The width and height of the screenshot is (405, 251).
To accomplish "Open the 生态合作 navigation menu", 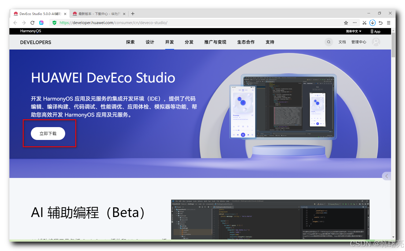I will coord(246,42).
